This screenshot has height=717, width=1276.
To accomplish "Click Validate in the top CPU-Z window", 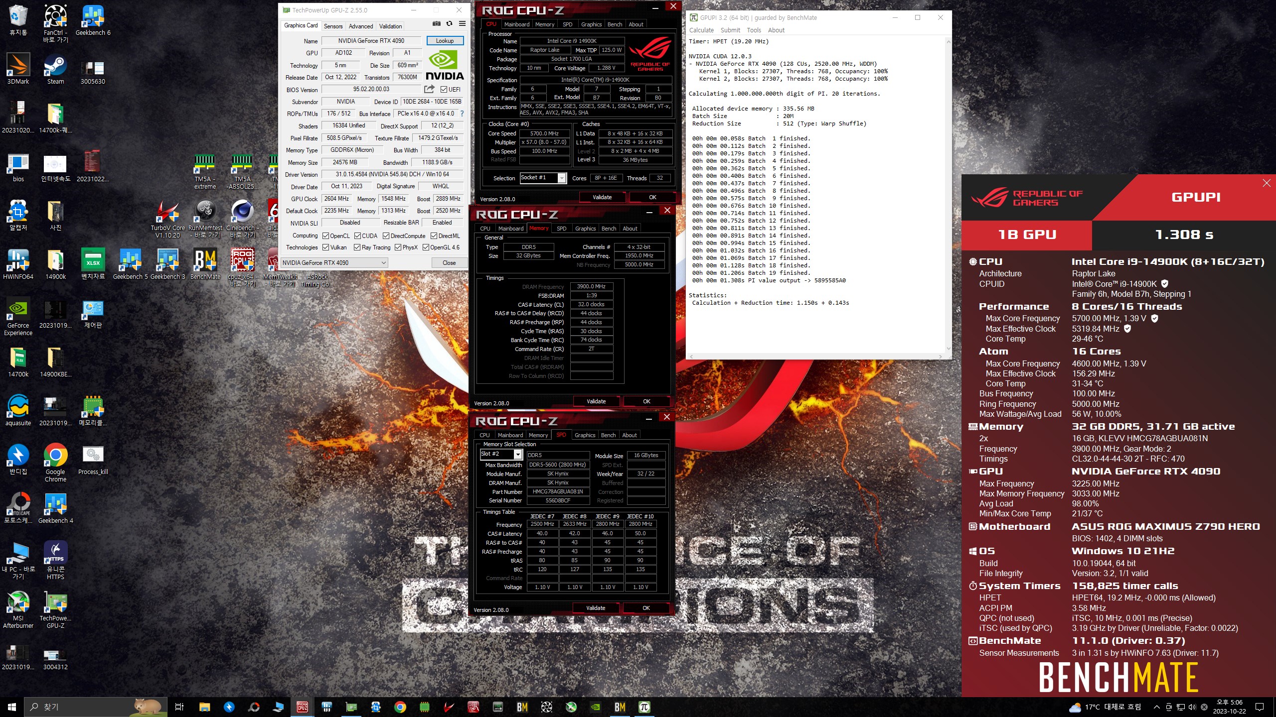I will (602, 198).
